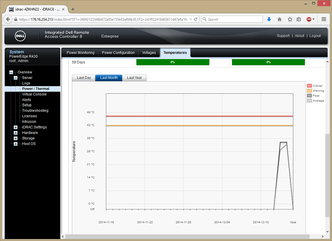Close the idrac-4ZKHN22 browser tab

point(63,9)
